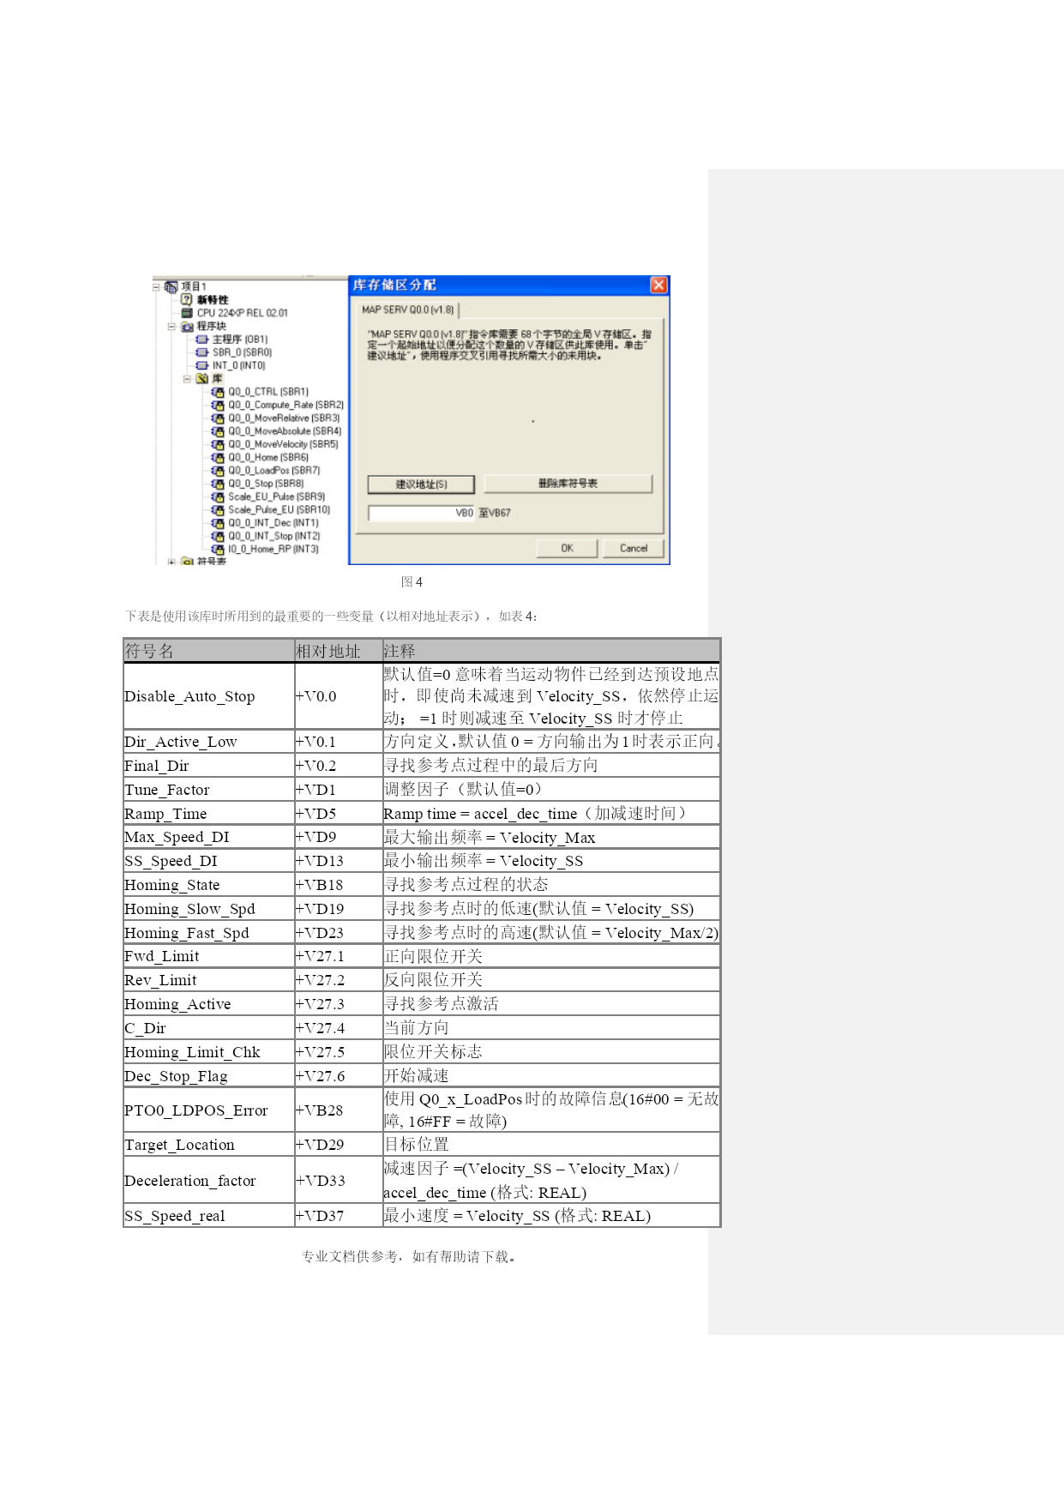This screenshot has height=1504, width=1064.
Task: Click the Homing_Fast_Spd symbol cell
Action: [209, 933]
